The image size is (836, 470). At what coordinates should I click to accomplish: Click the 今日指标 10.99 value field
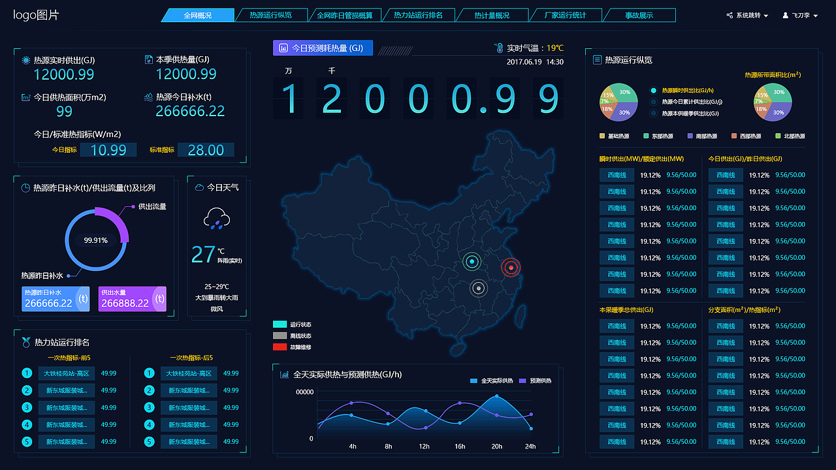pyautogui.click(x=108, y=150)
